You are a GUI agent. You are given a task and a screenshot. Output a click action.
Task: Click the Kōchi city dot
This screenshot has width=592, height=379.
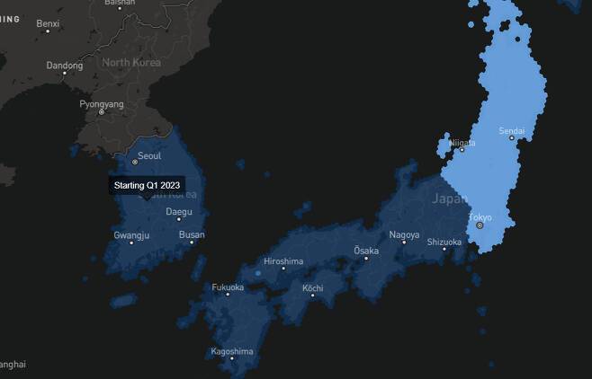(x=312, y=295)
